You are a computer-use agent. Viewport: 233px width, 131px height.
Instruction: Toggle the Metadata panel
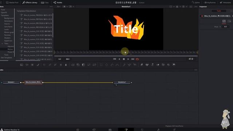click(225, 3)
